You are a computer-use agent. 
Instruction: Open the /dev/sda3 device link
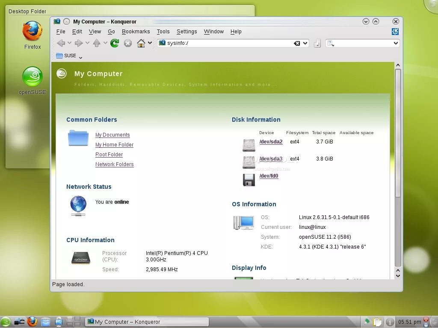(x=271, y=159)
